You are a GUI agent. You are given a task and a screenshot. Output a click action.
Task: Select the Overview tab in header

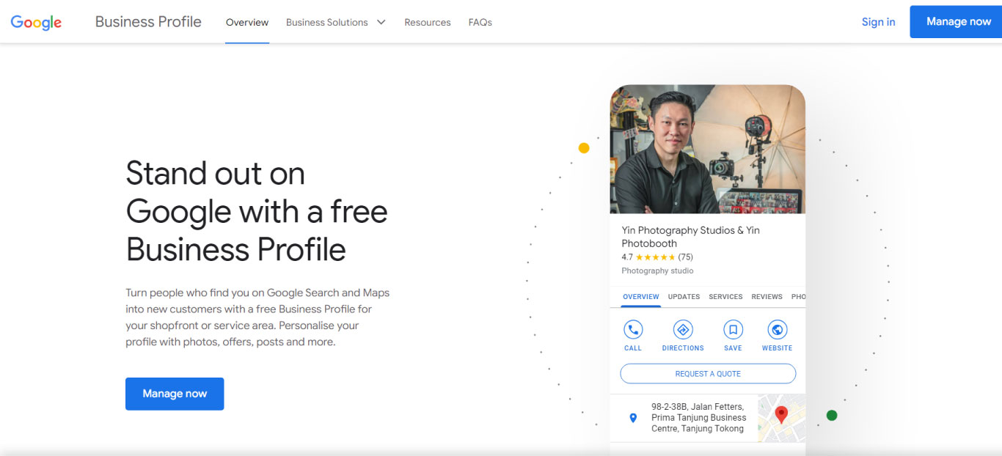click(247, 23)
